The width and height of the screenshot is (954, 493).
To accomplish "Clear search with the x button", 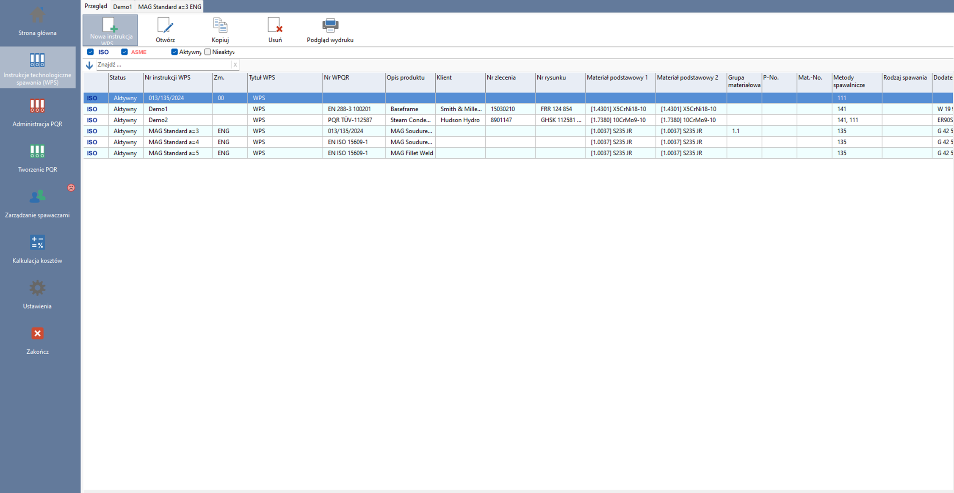I will pyautogui.click(x=235, y=65).
